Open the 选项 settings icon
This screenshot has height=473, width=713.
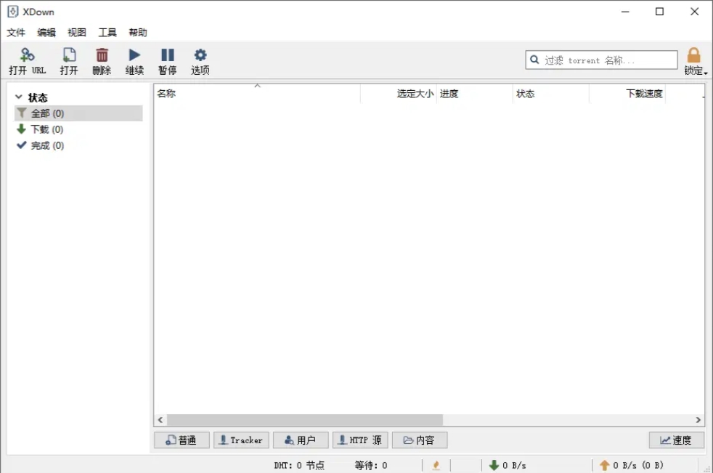coord(200,60)
